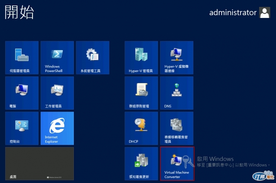Launch the 工作管理員 Task Manager tile
Image resolution: width=276 pixels, height=183 pixels.
coord(57,93)
